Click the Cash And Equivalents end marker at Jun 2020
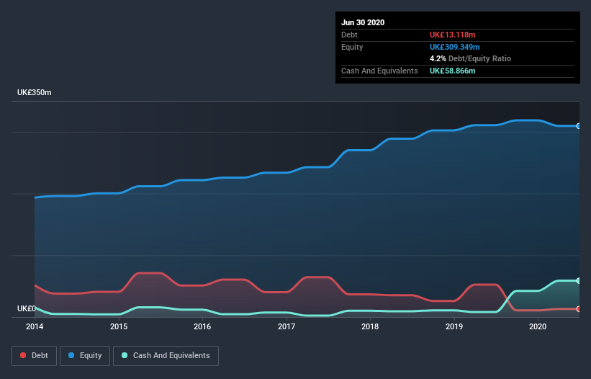 [x=579, y=281]
